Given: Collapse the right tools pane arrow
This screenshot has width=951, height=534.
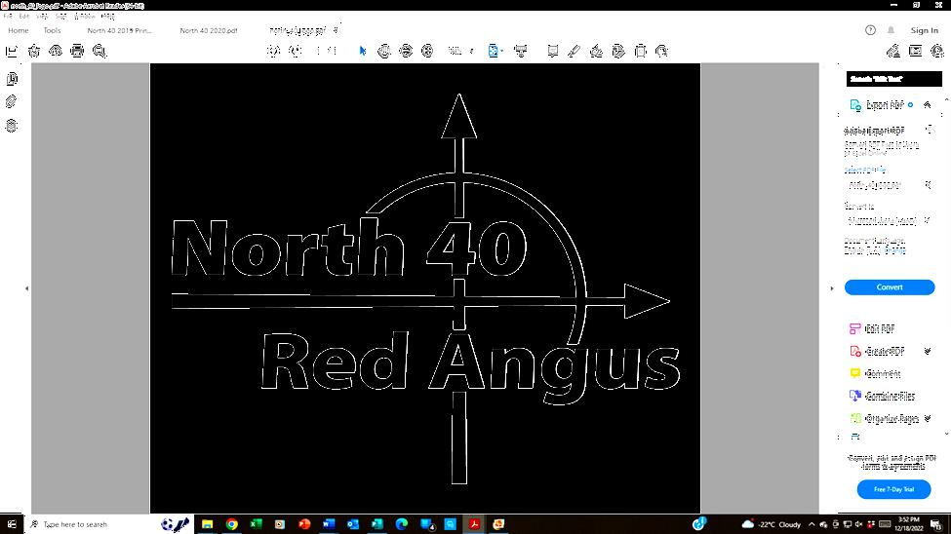Looking at the screenshot, I should coord(832,288).
